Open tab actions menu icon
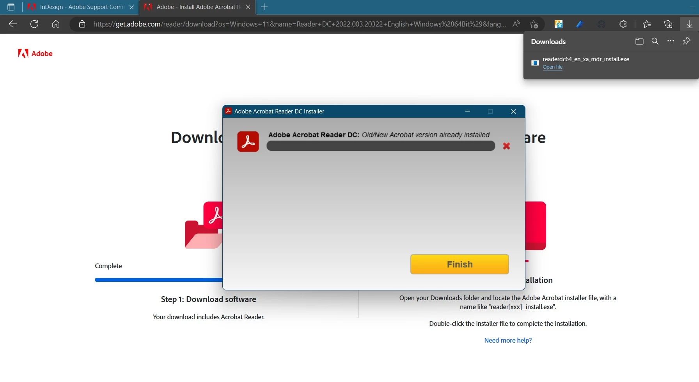The image size is (699, 382). click(x=11, y=7)
